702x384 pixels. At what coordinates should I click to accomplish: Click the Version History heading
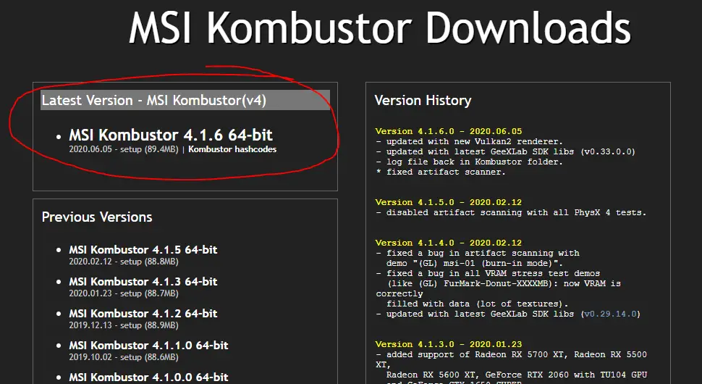pos(423,101)
